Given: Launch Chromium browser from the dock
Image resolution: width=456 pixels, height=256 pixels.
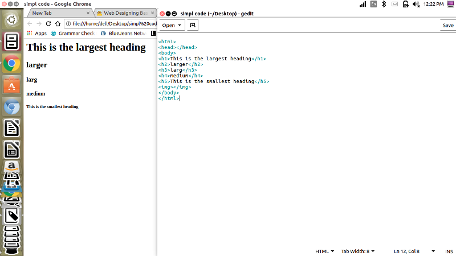Looking at the screenshot, I should [11, 106].
